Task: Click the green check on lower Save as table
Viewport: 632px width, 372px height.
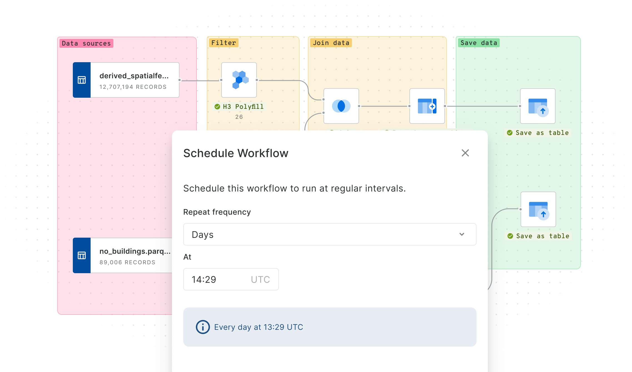Action: coord(510,236)
